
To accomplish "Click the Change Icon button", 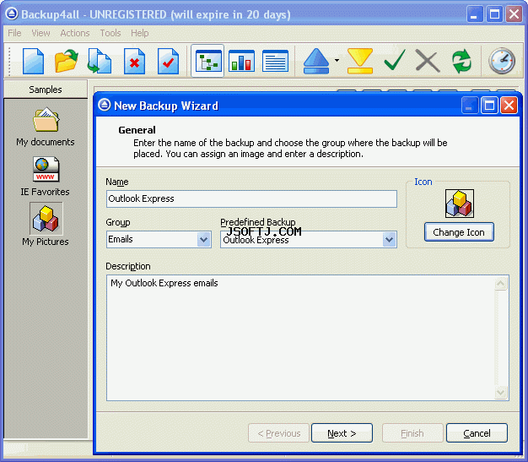I will [459, 232].
